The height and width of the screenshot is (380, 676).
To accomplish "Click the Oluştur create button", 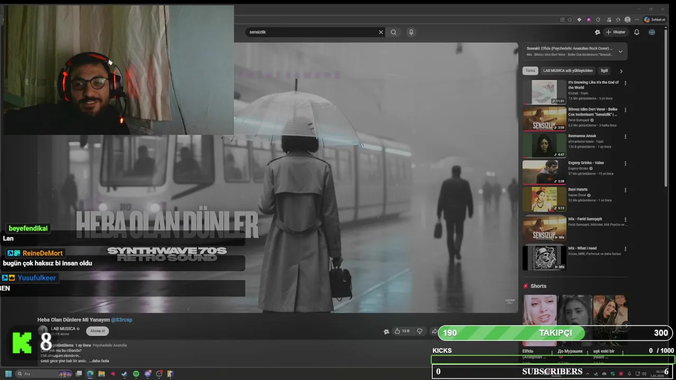I will tap(616, 32).
